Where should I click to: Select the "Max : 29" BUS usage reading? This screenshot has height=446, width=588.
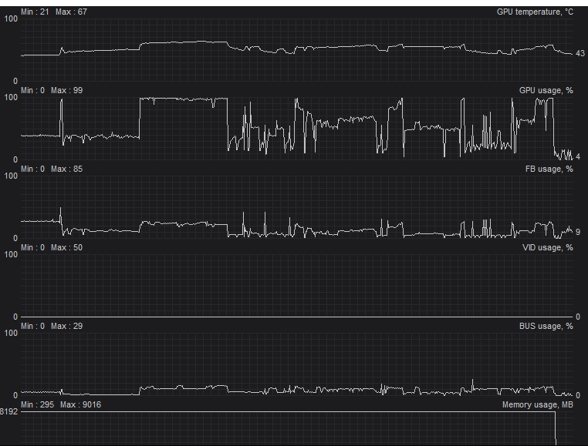tap(67, 327)
